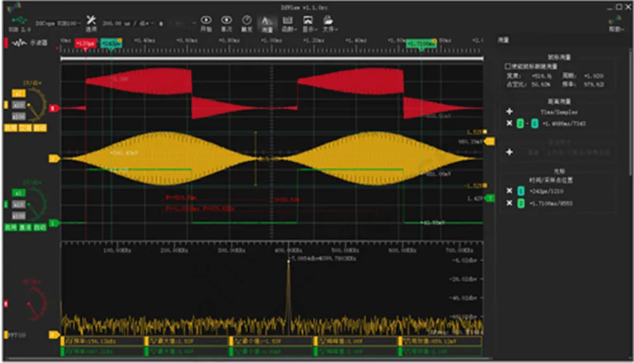634x363 pixels.
Task: Click the yellow peak-to-peak measurement box
Action: point(356,341)
